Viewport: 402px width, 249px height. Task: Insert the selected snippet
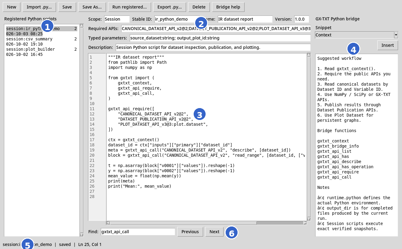(x=388, y=45)
